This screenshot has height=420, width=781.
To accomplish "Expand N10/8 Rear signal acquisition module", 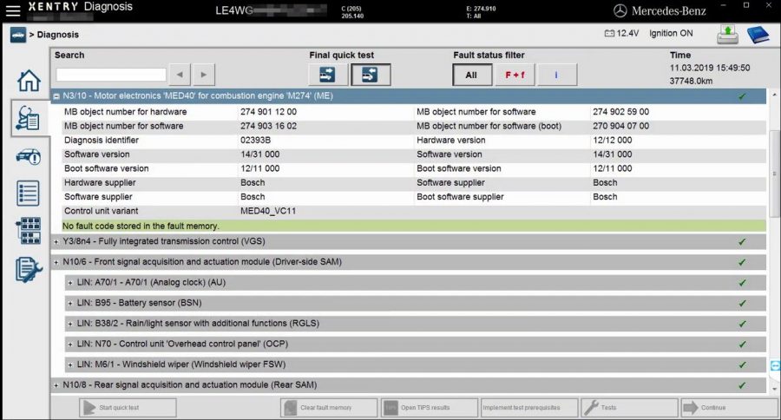I will 56,385.
